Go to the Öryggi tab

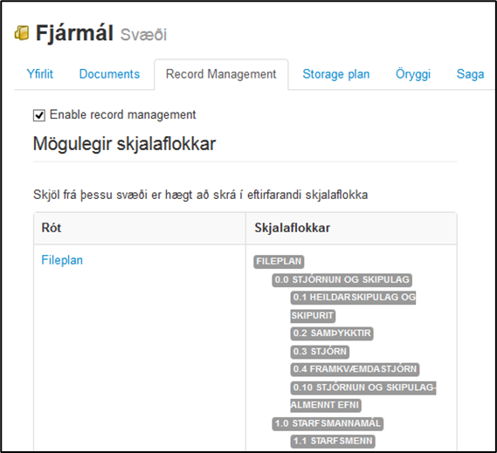click(x=413, y=74)
